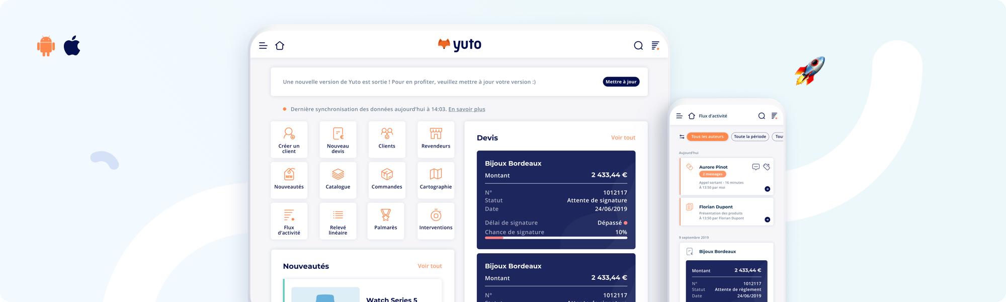
Task: Open the phone activity feed icon
Action: click(775, 116)
